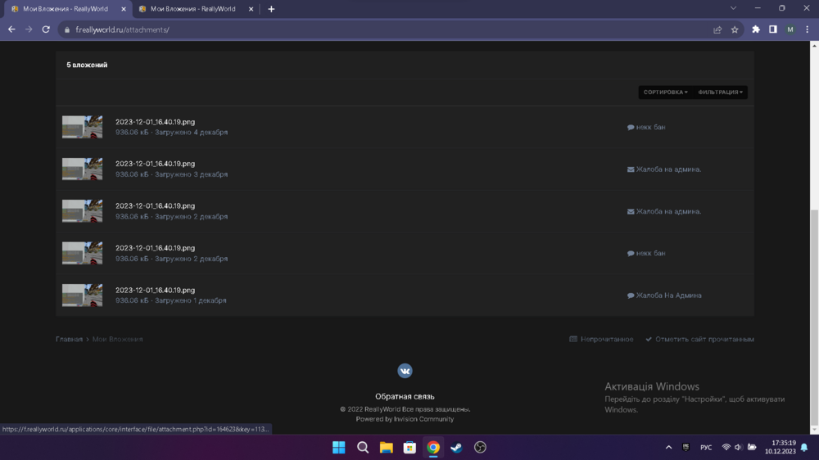This screenshot has height=460, width=819.
Task: Bookmark page with star icon
Action: (x=735, y=29)
